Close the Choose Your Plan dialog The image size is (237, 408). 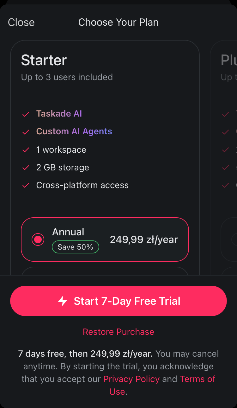pyautogui.click(x=21, y=22)
